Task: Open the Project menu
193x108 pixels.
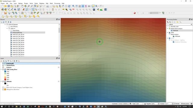Action: (3, 3)
